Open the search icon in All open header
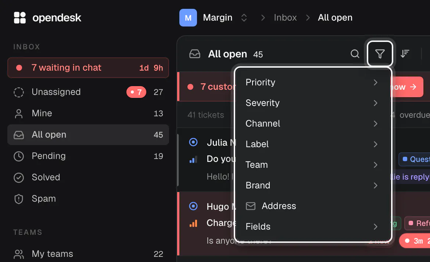430x262 pixels. (355, 54)
